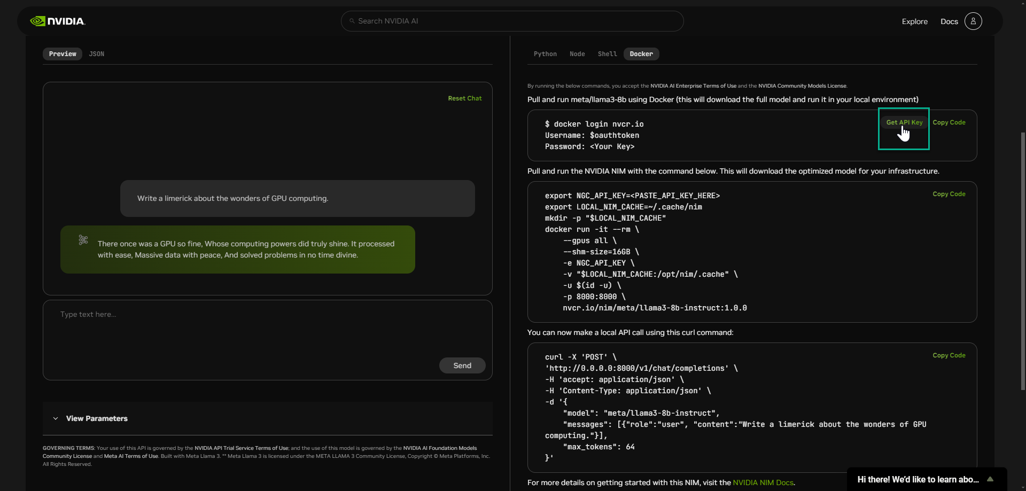Copy the docker login code snippet
The height and width of the screenshot is (491, 1026).
pyautogui.click(x=949, y=122)
